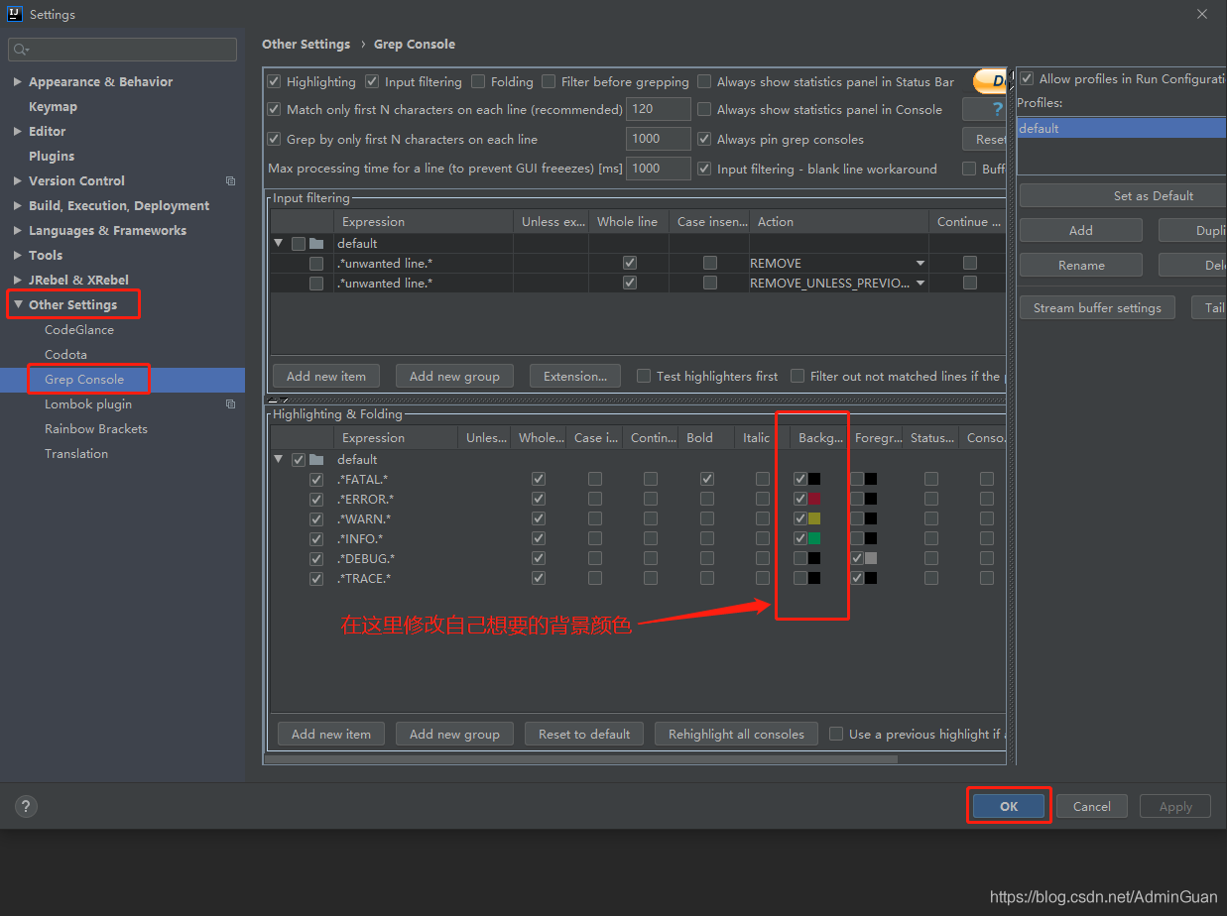Select the .*TRACE.* expression cell
This screenshot has height=916, width=1227.
396,578
